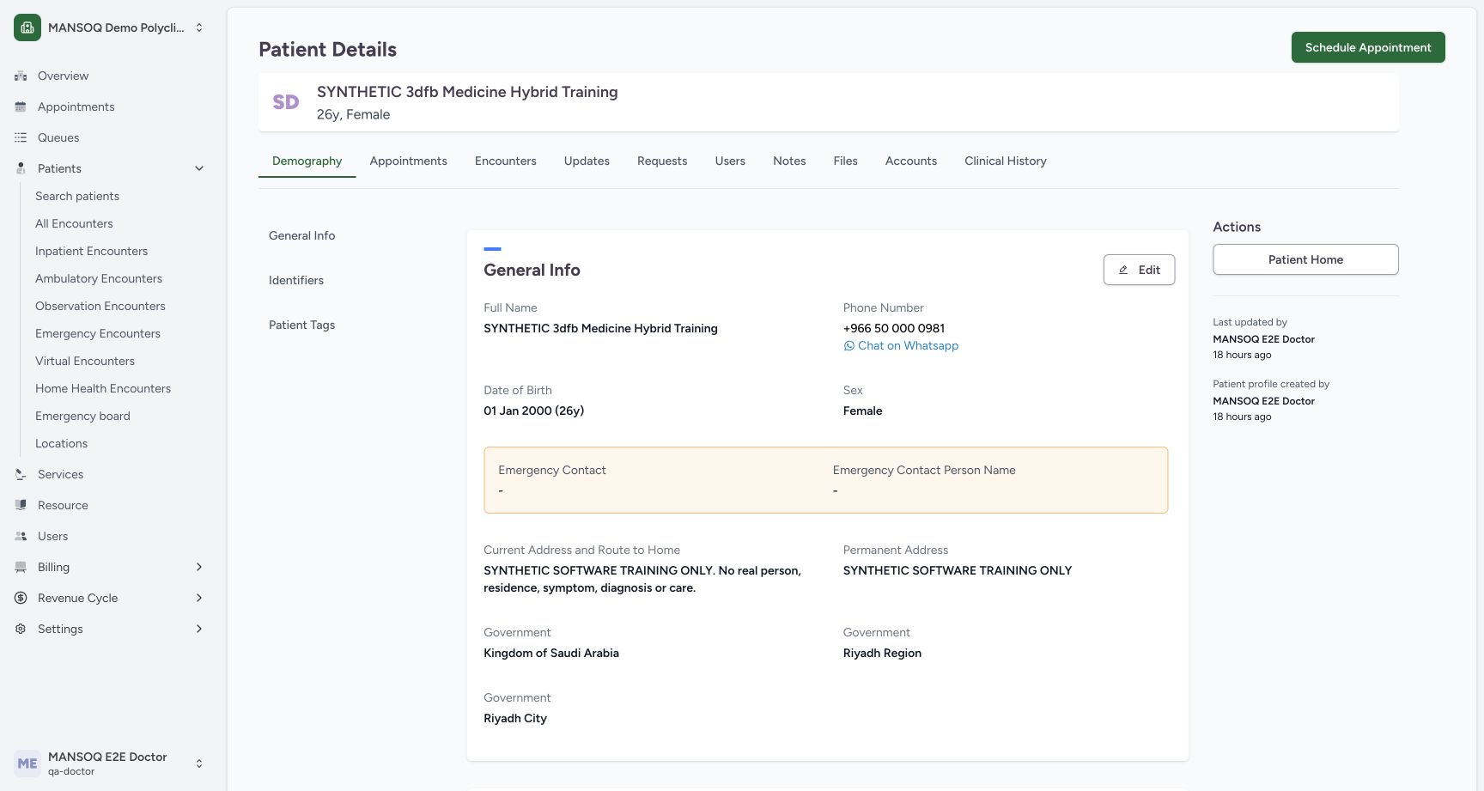Open the facility switcher chevron
Image resolution: width=1484 pixels, height=791 pixels.
coord(199,27)
